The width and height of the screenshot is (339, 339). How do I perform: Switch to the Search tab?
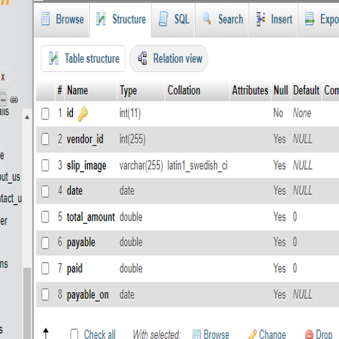pyautogui.click(x=223, y=20)
